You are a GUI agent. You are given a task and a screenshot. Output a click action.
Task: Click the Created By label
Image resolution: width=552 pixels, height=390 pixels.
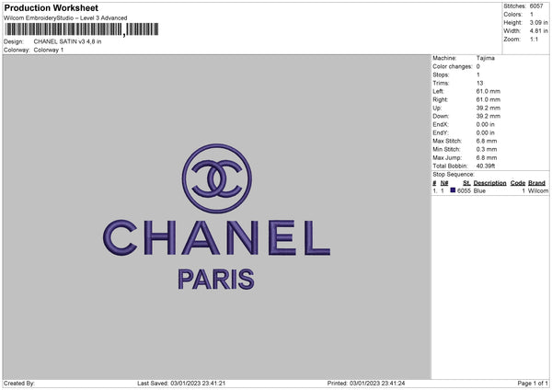(x=19, y=384)
